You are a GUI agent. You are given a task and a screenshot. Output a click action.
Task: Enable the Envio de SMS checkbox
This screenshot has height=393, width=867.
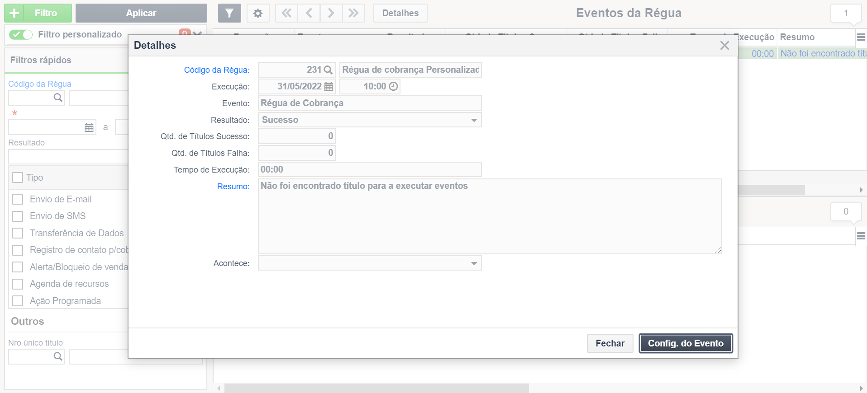[x=18, y=216]
